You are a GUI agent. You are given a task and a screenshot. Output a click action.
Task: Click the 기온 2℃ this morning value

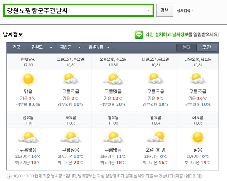tap(70, 98)
